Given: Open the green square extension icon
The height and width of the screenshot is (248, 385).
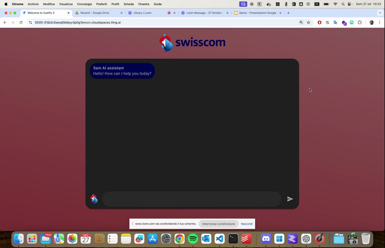Looking at the screenshot, I should click(x=352, y=23).
